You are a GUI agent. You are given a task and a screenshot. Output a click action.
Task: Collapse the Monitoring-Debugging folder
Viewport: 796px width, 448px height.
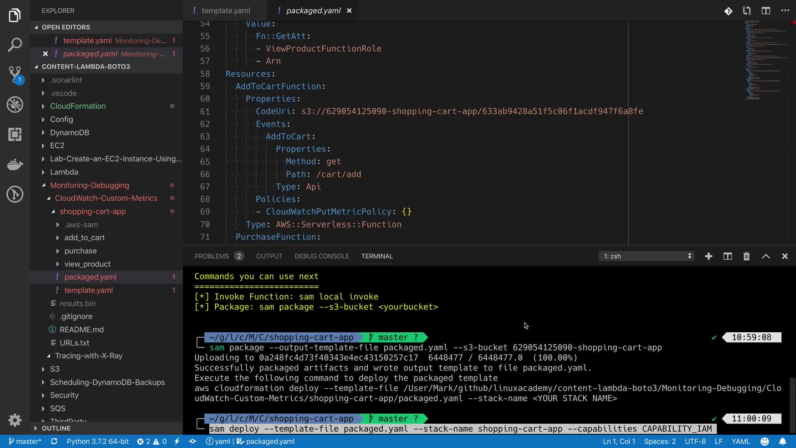(89, 185)
